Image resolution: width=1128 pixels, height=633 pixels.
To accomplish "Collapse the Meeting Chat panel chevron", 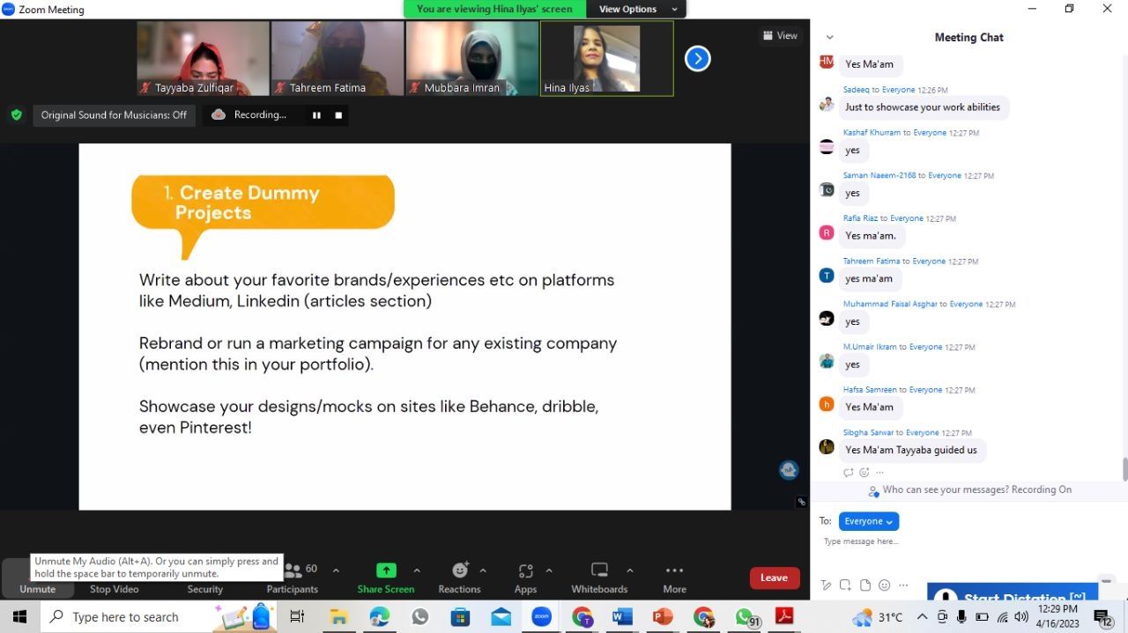I will [829, 37].
